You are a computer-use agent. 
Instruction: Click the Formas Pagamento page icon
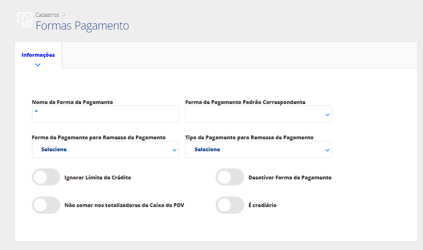point(25,20)
